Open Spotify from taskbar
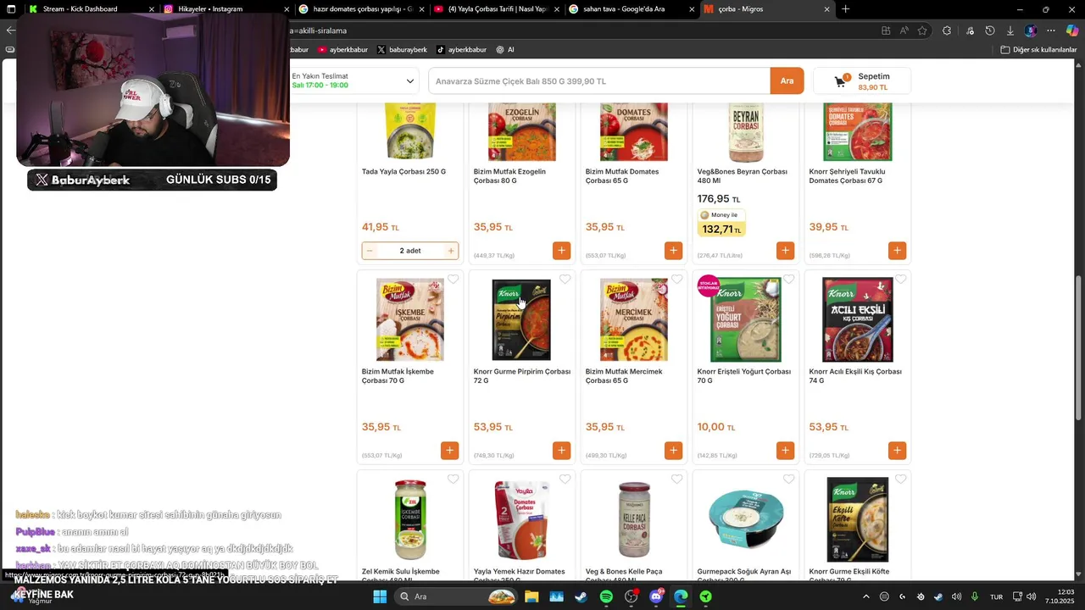The height and width of the screenshot is (610, 1085). pos(606,596)
